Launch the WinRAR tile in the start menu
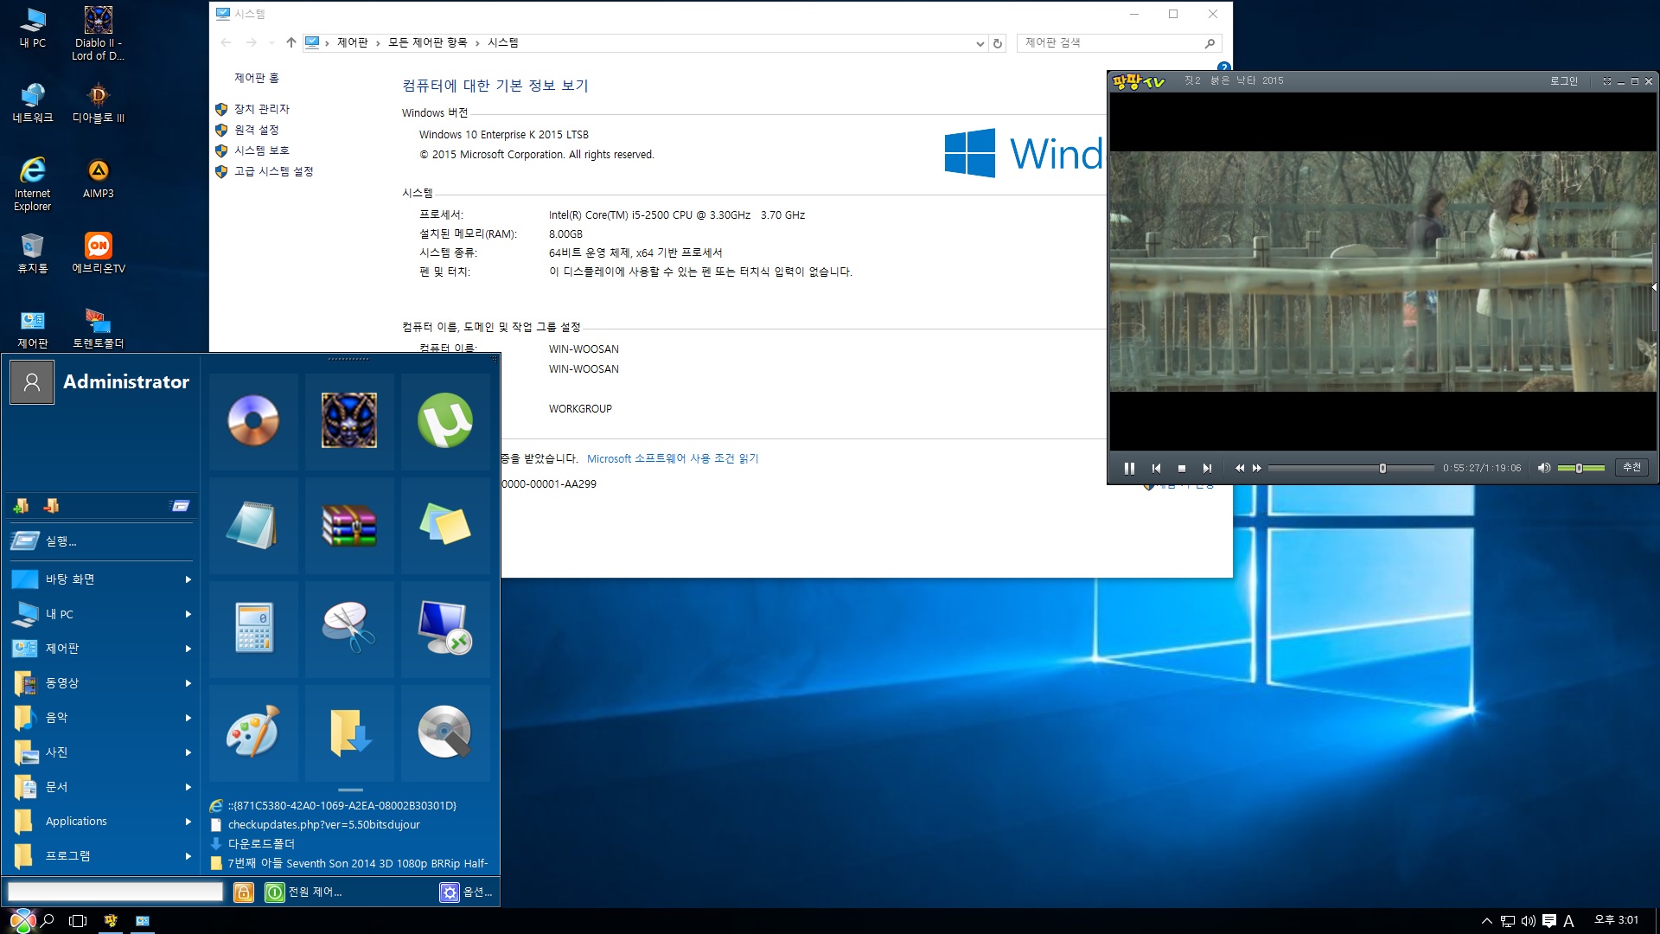1660x934 pixels. (349, 525)
